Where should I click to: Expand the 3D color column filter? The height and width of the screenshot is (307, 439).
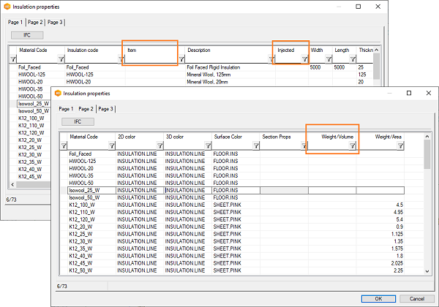pos(209,146)
